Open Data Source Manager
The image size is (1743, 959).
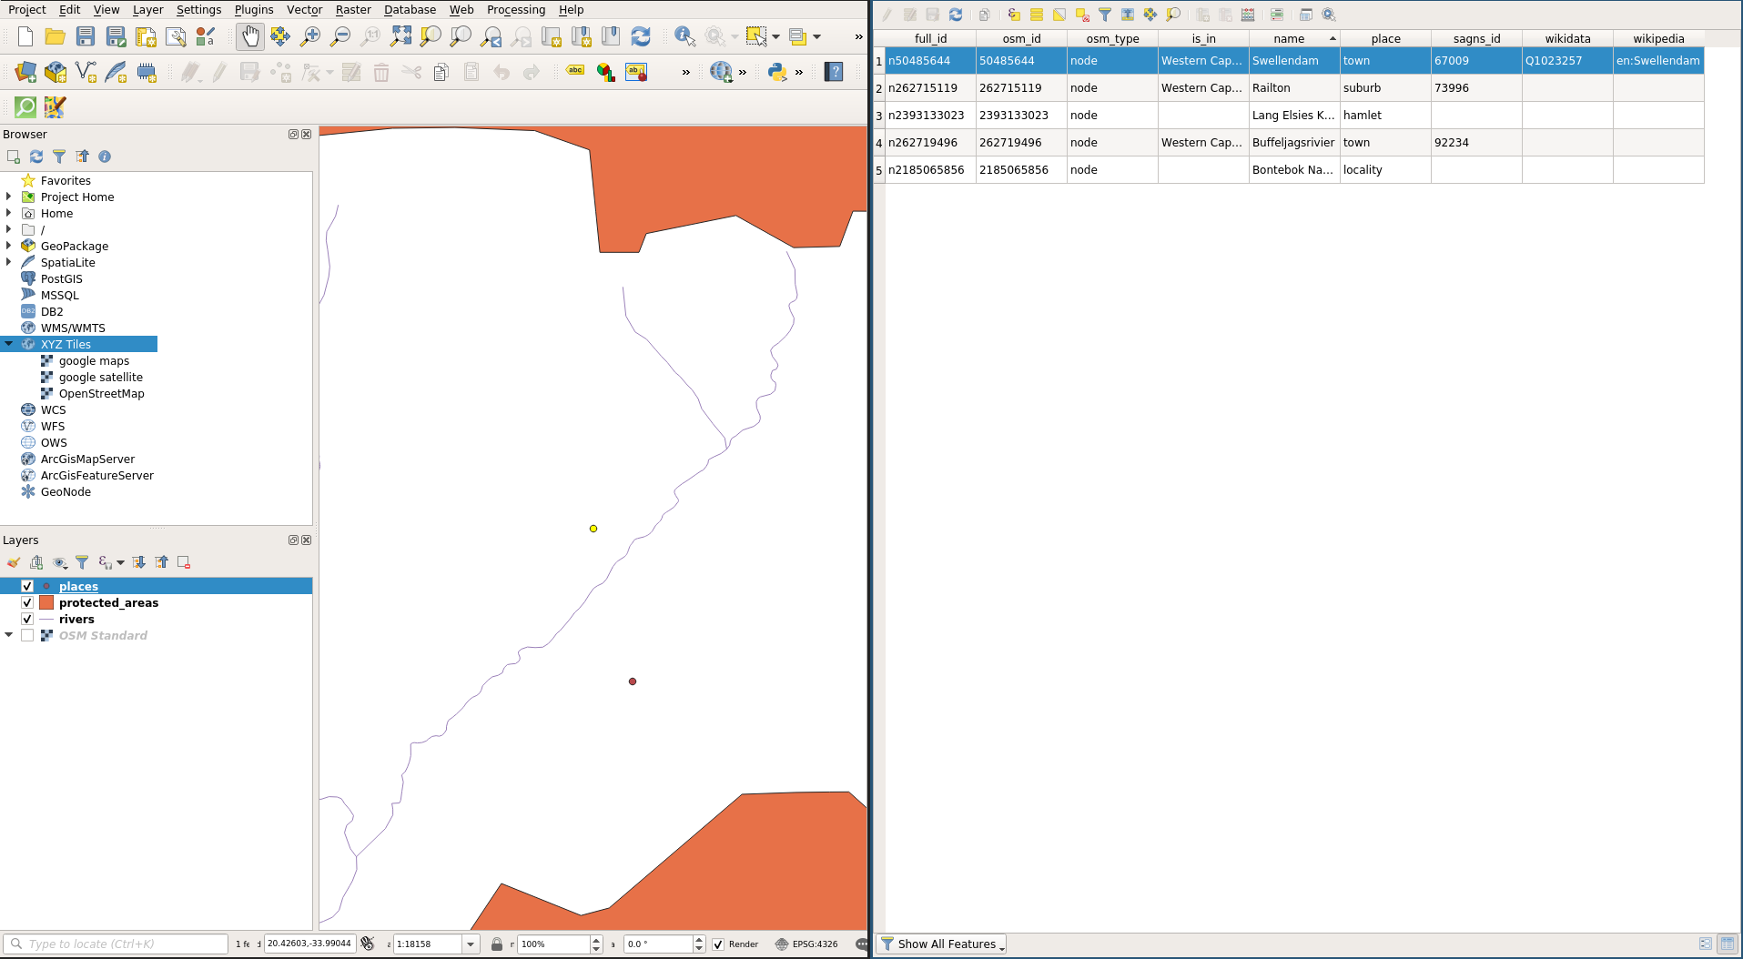tap(25, 72)
